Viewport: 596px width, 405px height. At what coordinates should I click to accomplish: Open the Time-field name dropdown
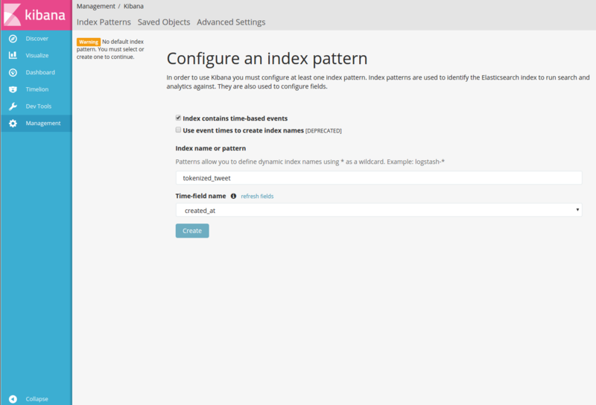click(x=379, y=210)
